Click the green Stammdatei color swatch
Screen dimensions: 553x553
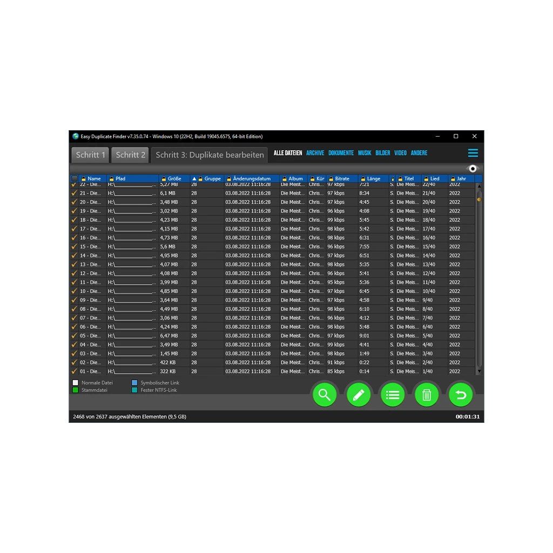76,390
